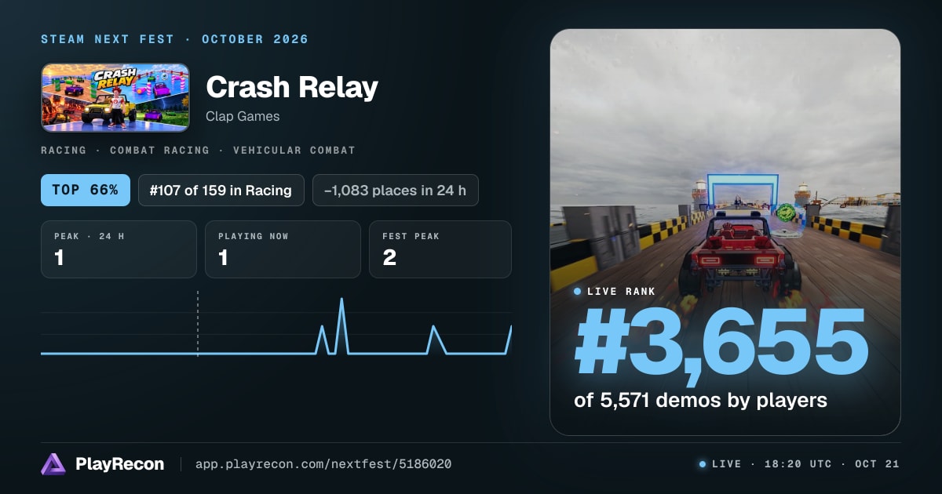Click the Crash Relay capsule thumbnail

115,97
